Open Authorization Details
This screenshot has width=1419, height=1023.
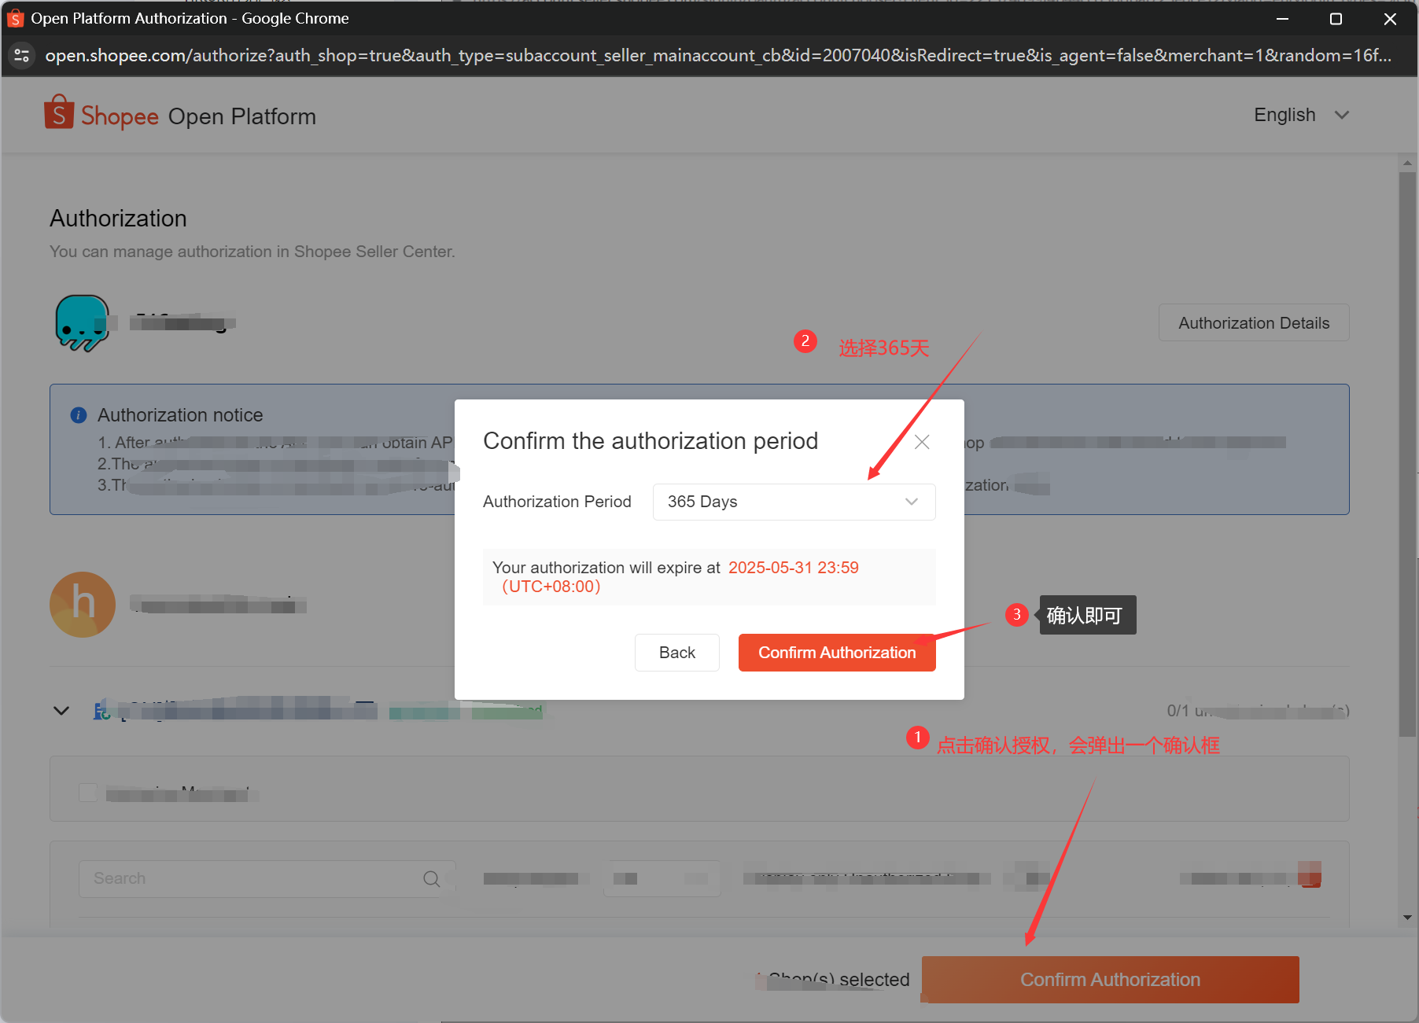tap(1254, 323)
